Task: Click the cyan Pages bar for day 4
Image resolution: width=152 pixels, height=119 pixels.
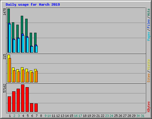Action: click(23, 44)
